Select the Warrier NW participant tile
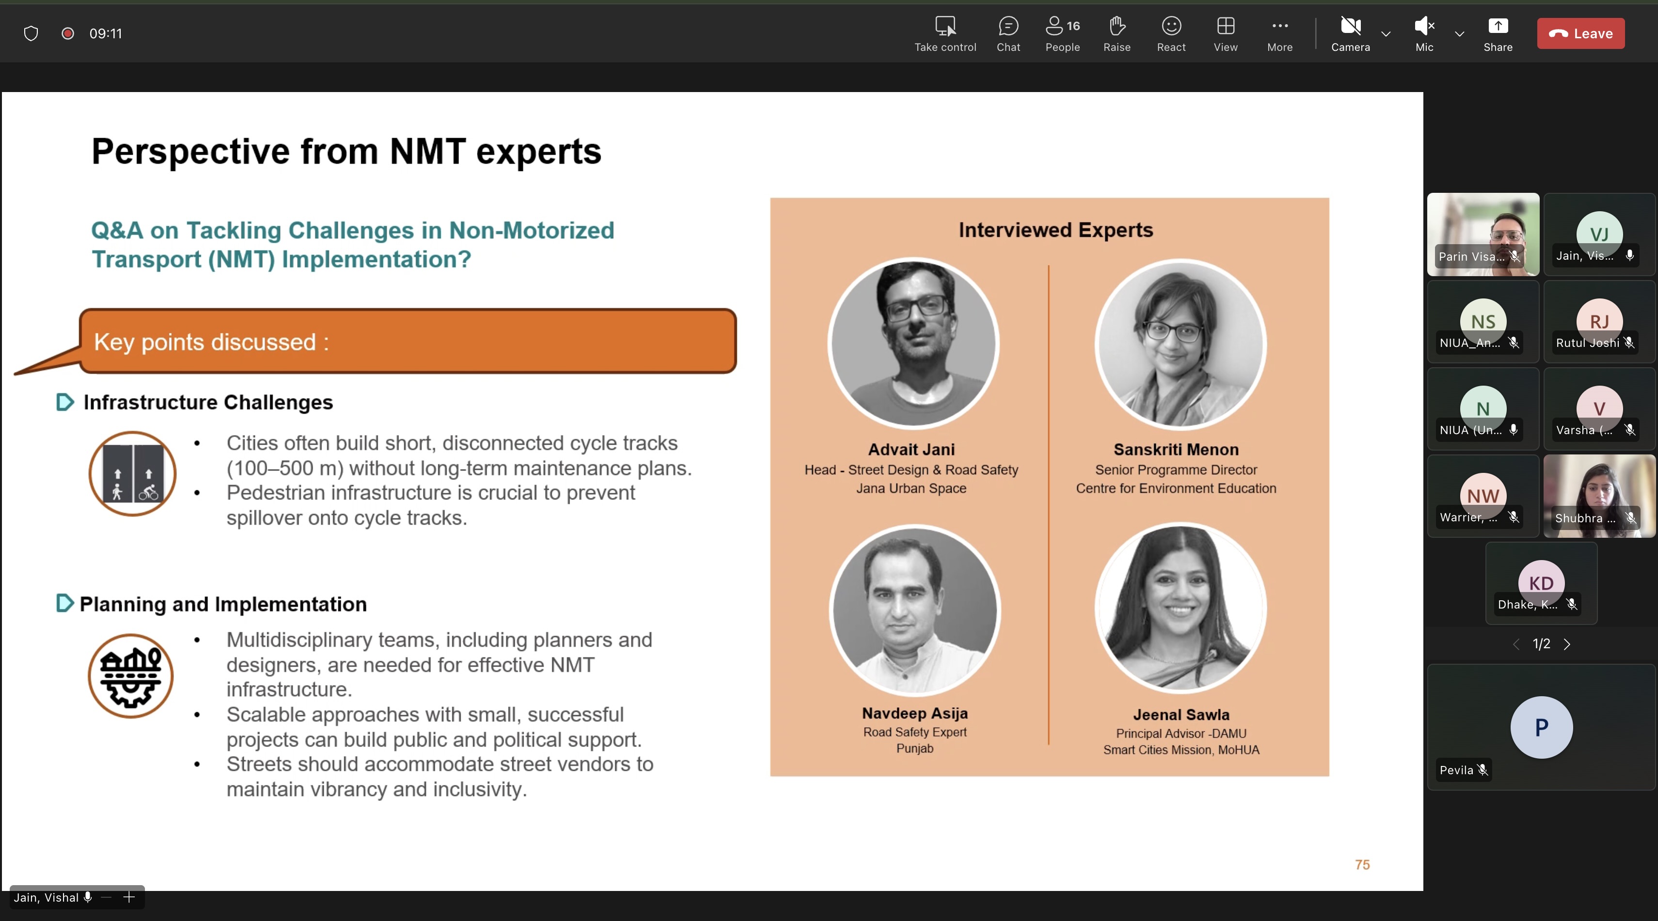The image size is (1658, 921). click(x=1483, y=496)
